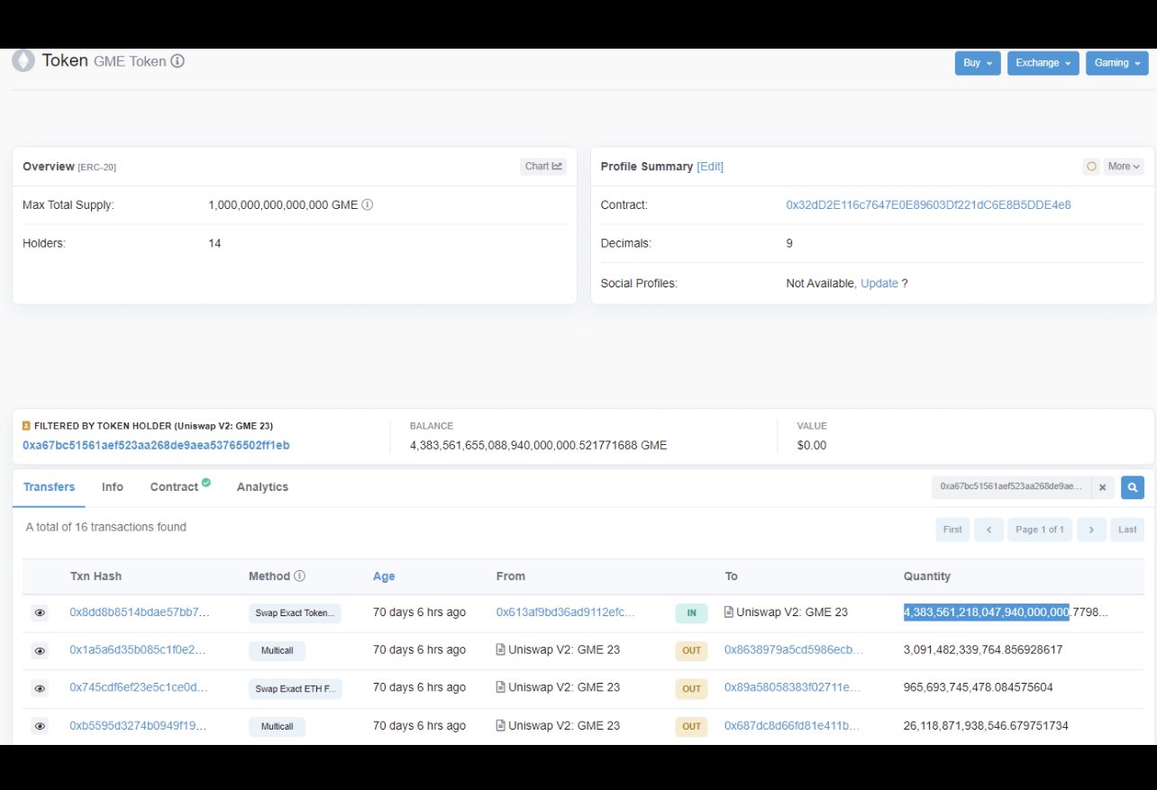Expand the More dropdown in Profile Summary

1125,167
